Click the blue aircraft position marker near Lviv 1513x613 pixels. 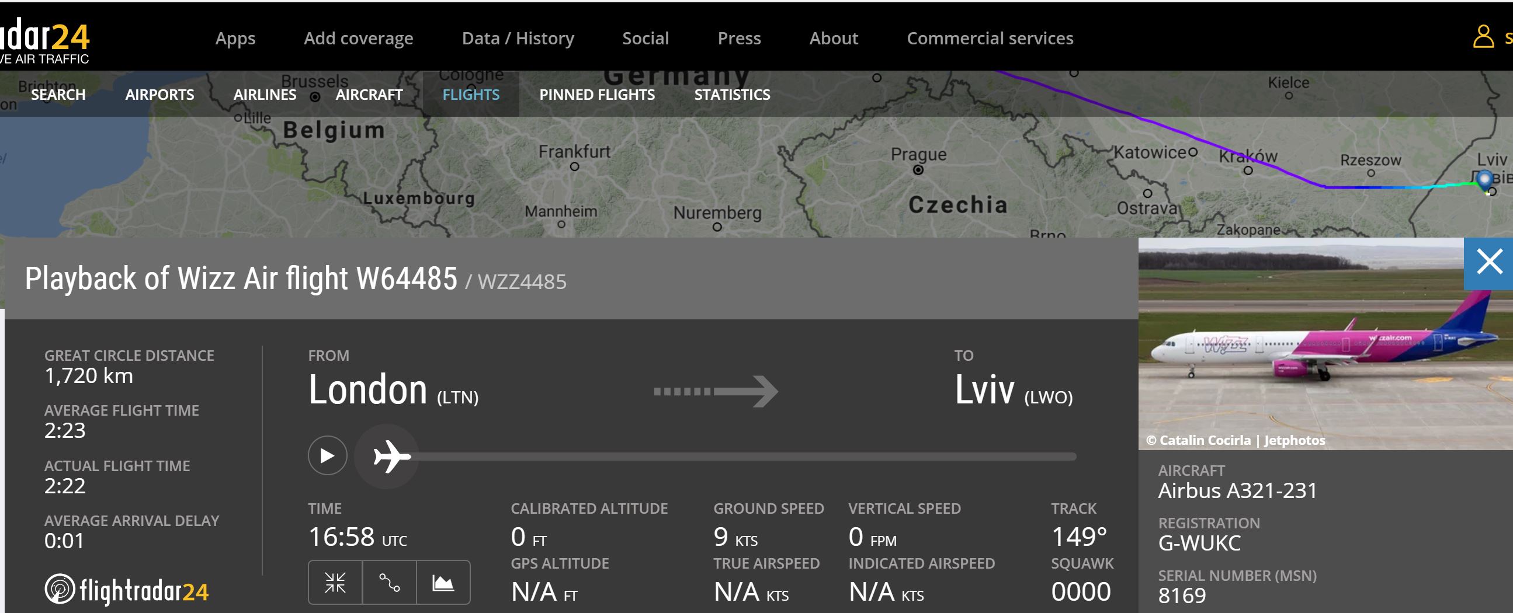[1484, 179]
